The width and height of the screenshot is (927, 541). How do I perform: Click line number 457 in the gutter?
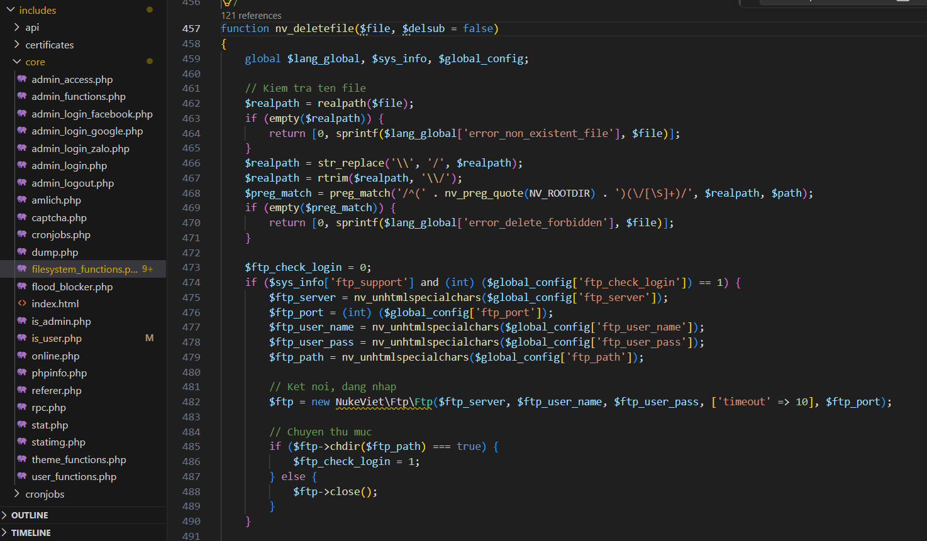191,28
